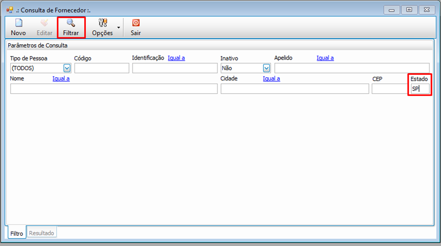Click the Filtrar magnifier button
Viewport: 441px width, 246px height.
(71, 28)
